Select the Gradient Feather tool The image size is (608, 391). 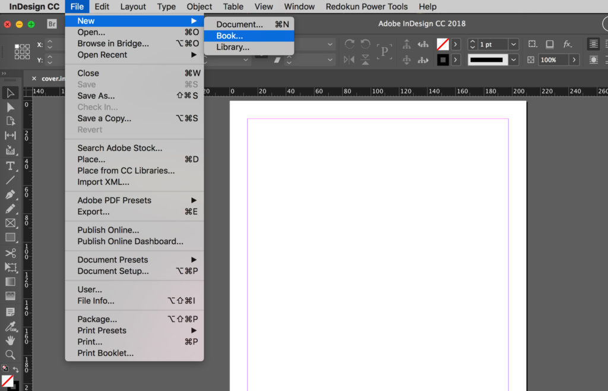coord(10,296)
